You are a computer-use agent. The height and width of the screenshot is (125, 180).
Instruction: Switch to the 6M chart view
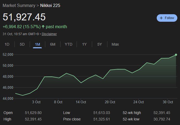[53, 44]
